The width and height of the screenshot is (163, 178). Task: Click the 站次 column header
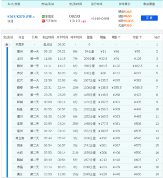(157, 37)
